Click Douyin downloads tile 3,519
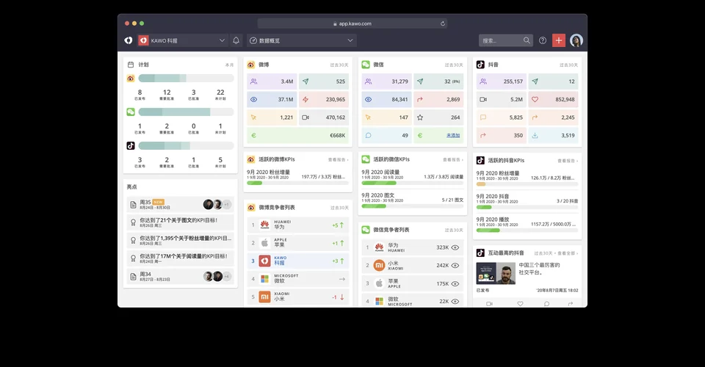 tap(554, 135)
